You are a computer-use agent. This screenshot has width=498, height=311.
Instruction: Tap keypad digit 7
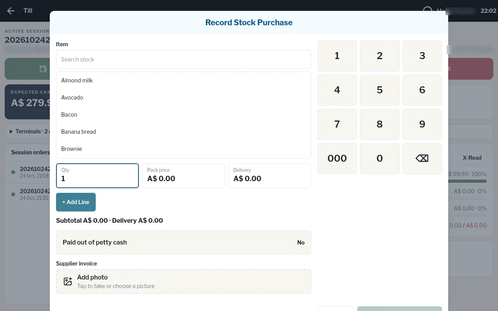pos(337,124)
